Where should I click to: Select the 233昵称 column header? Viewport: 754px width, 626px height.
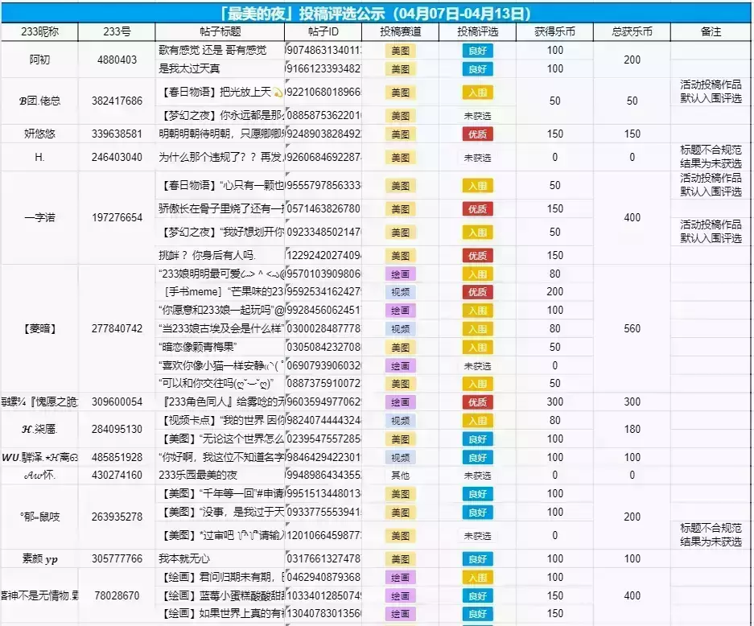pyautogui.click(x=39, y=31)
